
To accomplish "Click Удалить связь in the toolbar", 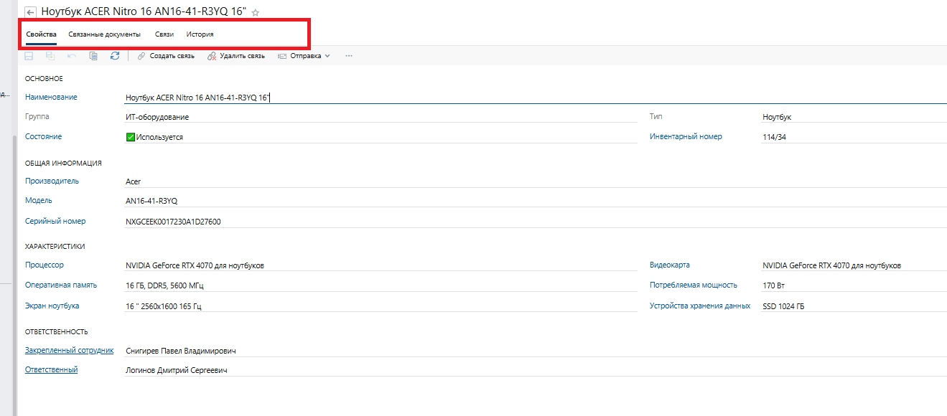I will [x=236, y=56].
